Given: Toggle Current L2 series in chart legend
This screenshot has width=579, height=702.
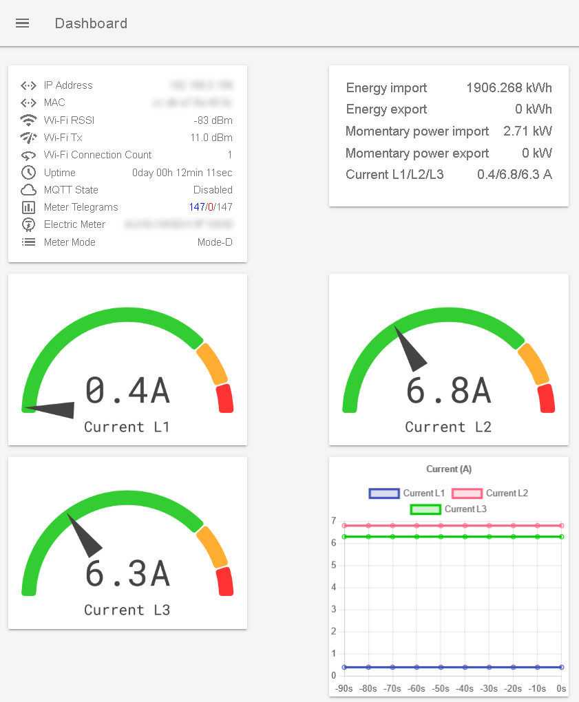Looking at the screenshot, I should pyautogui.click(x=467, y=493).
